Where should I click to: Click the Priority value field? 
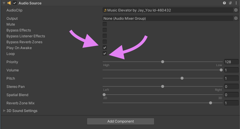[231, 62]
